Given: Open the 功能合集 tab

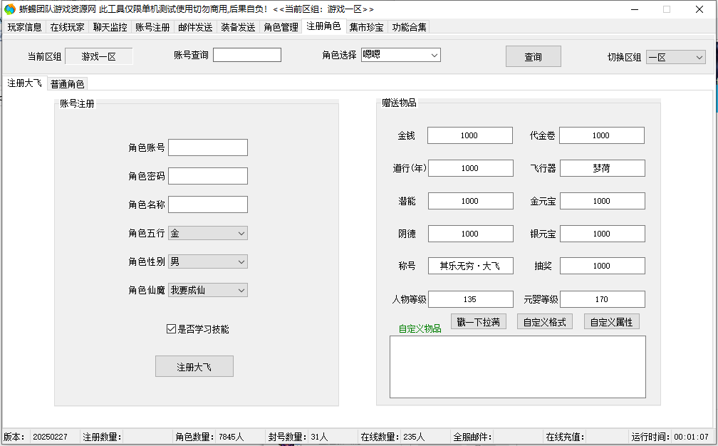Looking at the screenshot, I should coord(409,28).
